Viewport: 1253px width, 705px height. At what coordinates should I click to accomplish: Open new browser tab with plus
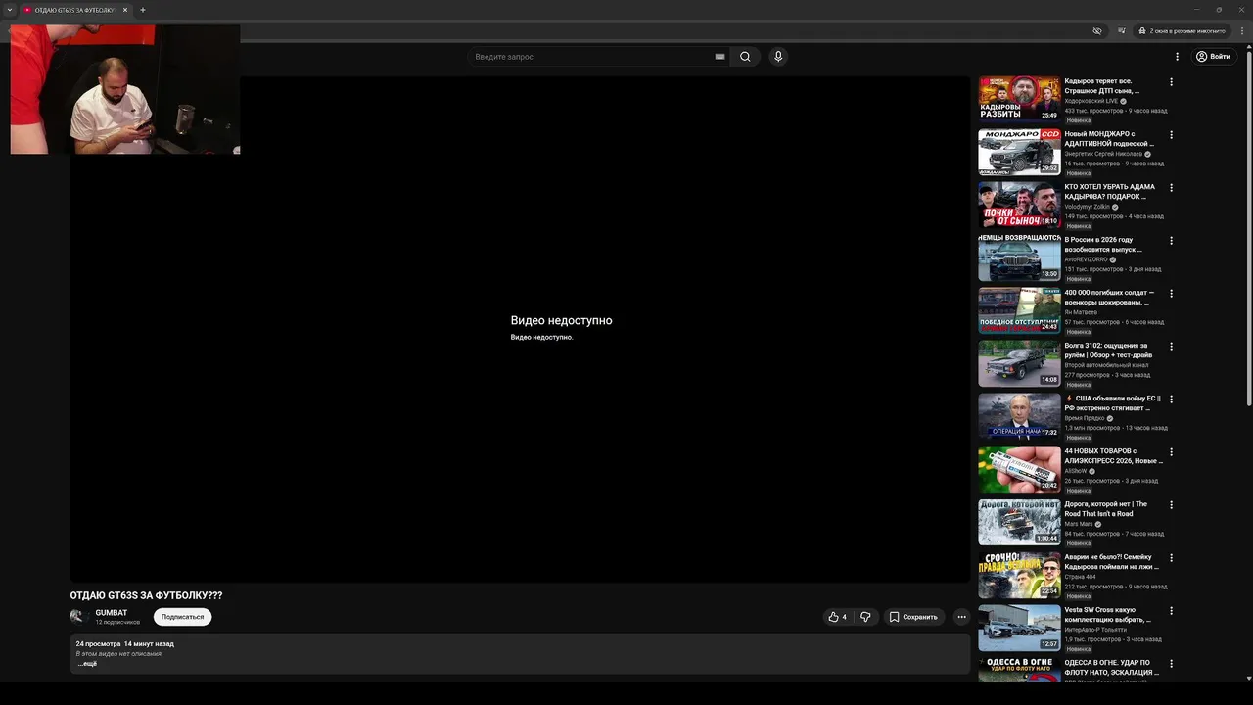(x=142, y=10)
